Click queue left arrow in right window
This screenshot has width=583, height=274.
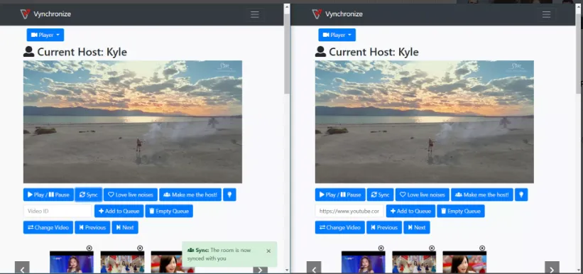(314, 268)
